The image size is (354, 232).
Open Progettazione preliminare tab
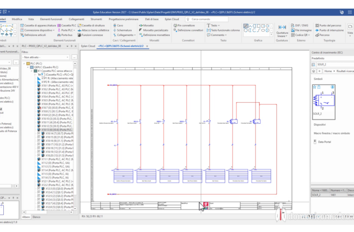tap(123, 19)
